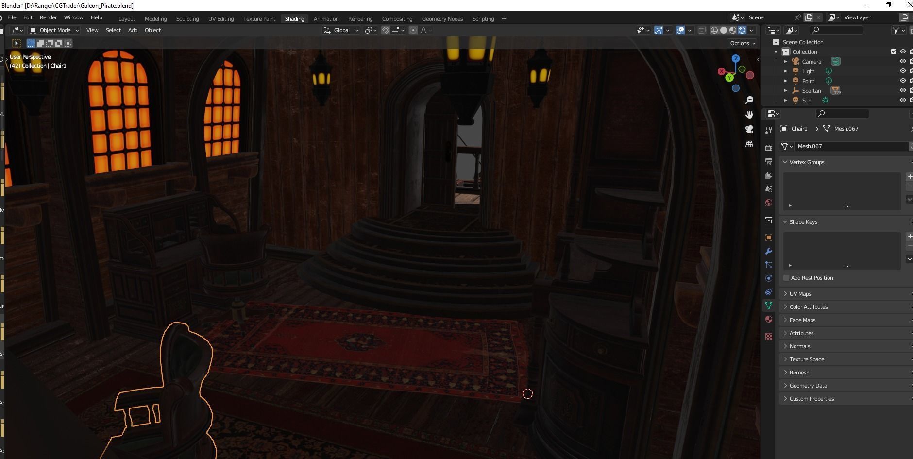Screen dimensions: 913x459
Task: Click the Mesh.067 name field
Action: point(851,146)
